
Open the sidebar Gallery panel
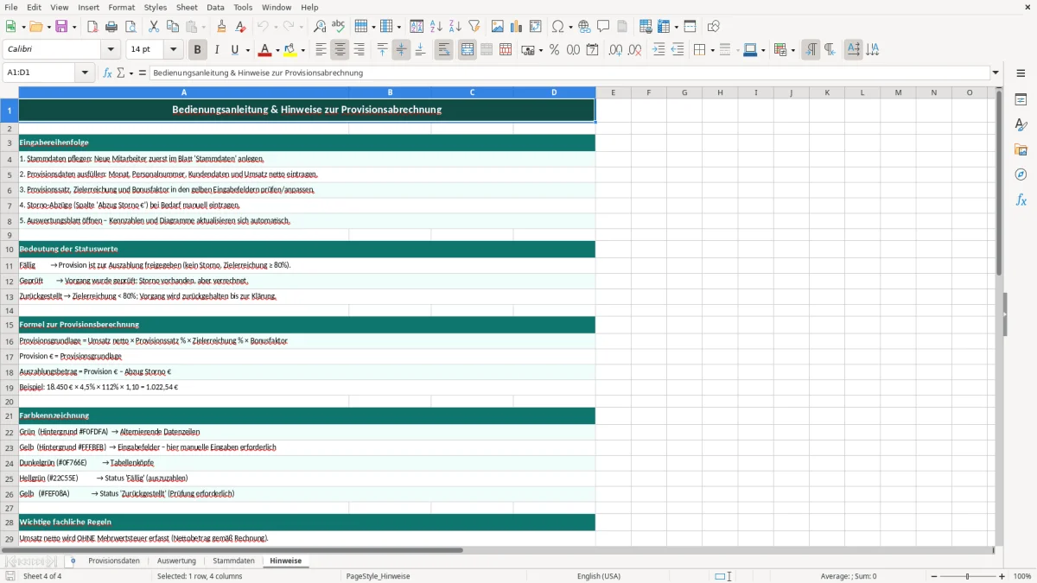(x=1021, y=150)
